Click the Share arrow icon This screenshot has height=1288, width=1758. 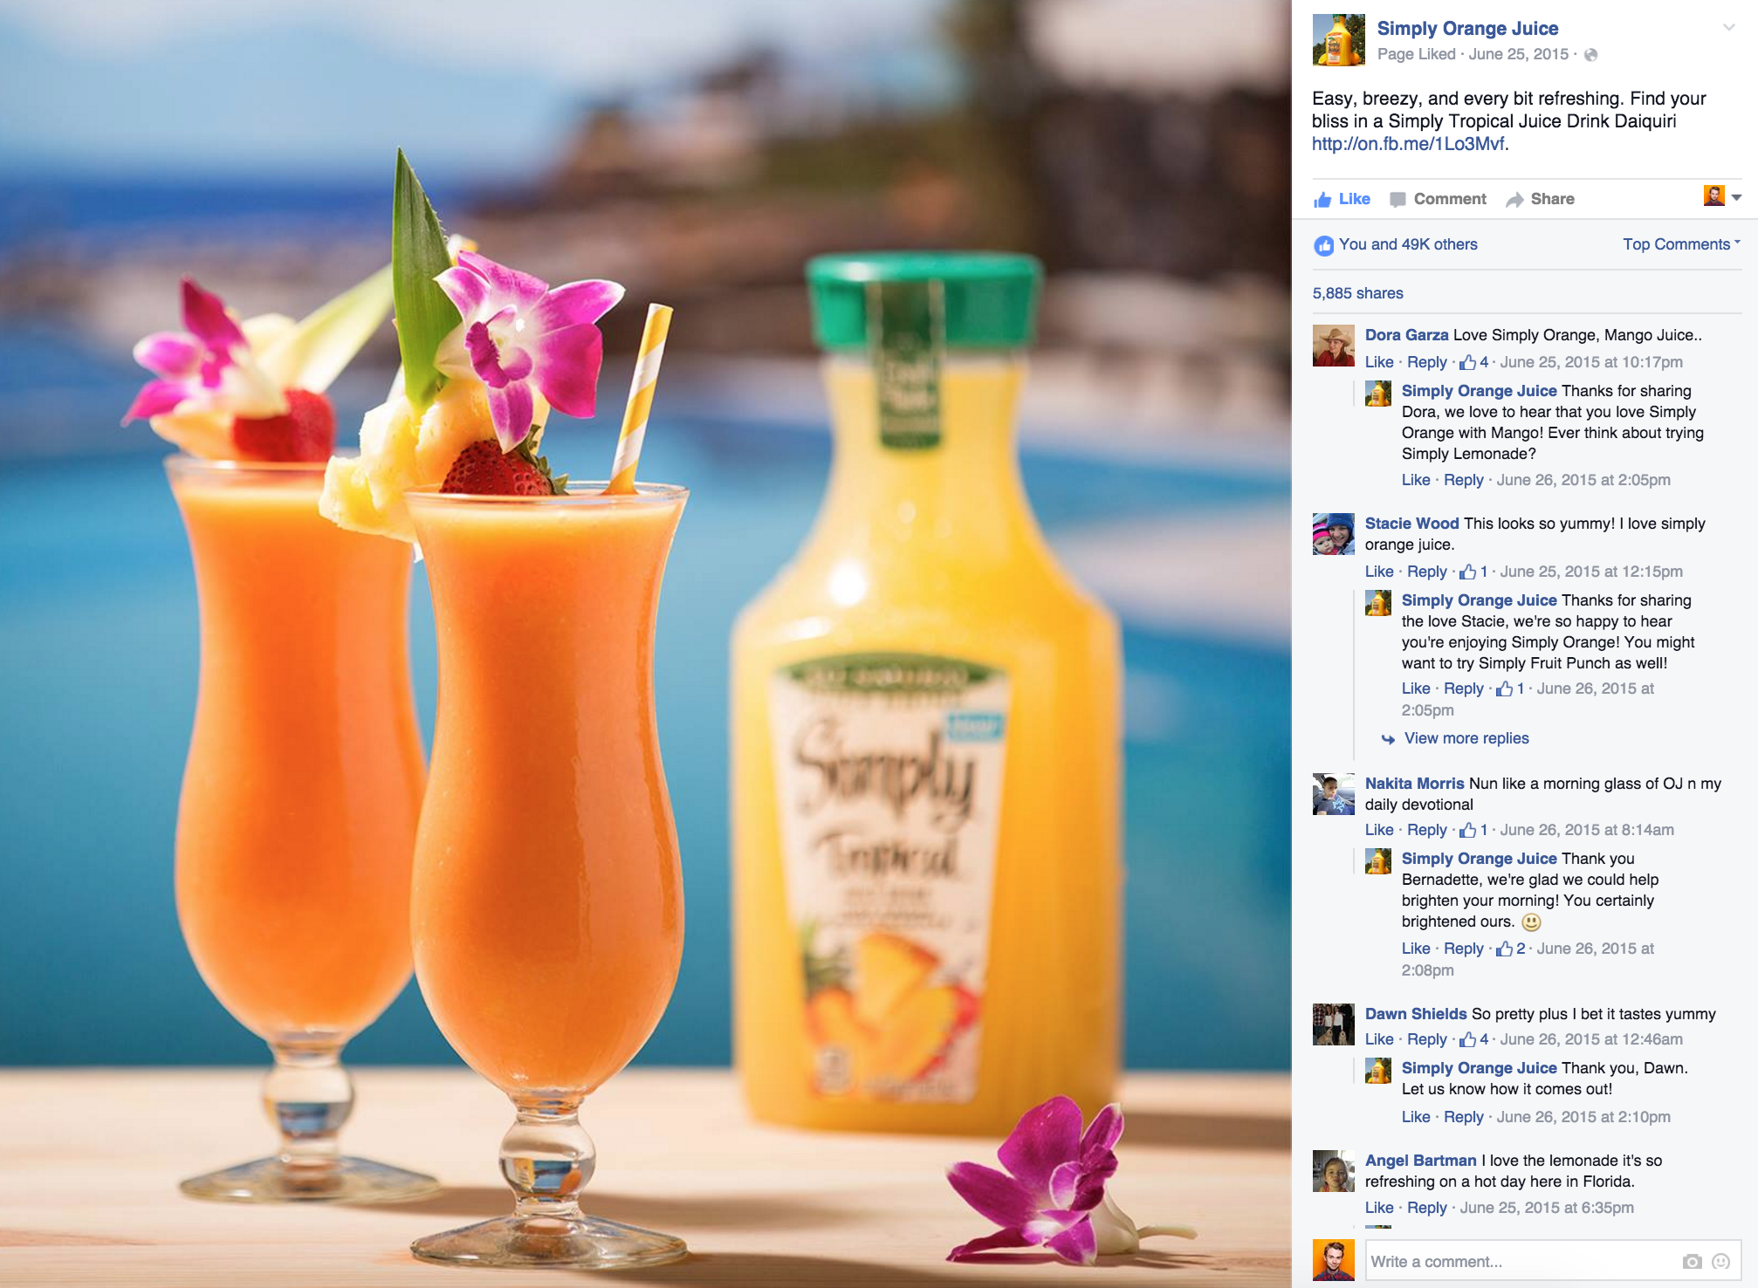point(1514,200)
